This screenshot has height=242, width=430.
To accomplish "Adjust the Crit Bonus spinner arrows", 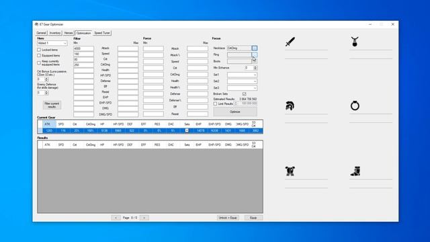I will [46, 79].
